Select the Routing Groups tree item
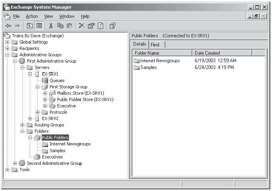272x191 pixels. [49, 125]
